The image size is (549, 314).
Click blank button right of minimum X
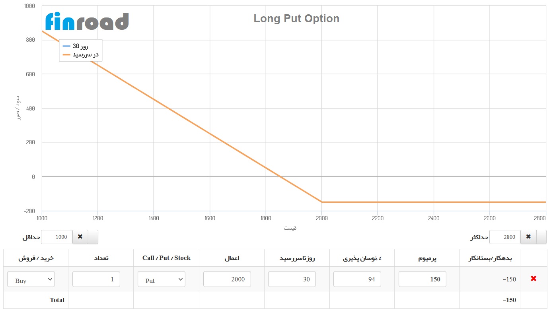[x=93, y=236]
